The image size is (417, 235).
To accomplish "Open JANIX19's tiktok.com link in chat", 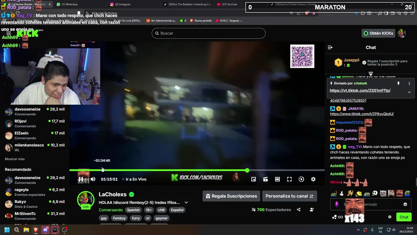I will [362, 114].
